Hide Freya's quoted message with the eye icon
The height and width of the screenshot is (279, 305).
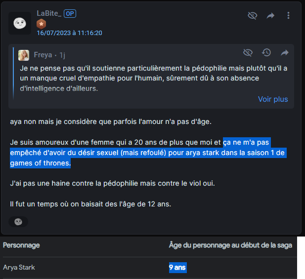[248, 53]
